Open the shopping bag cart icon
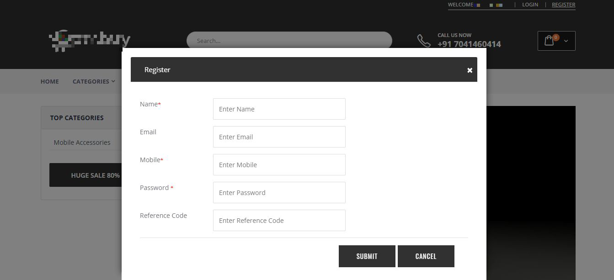 point(549,41)
